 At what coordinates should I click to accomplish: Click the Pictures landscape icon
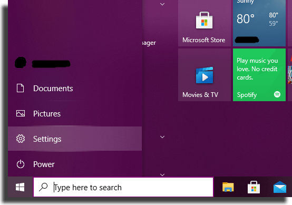pyautogui.click(x=21, y=113)
